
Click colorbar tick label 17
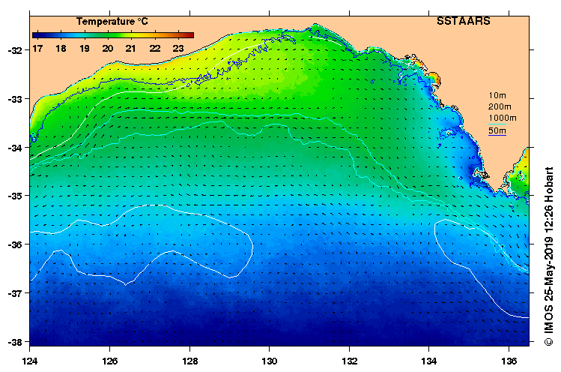click(37, 49)
